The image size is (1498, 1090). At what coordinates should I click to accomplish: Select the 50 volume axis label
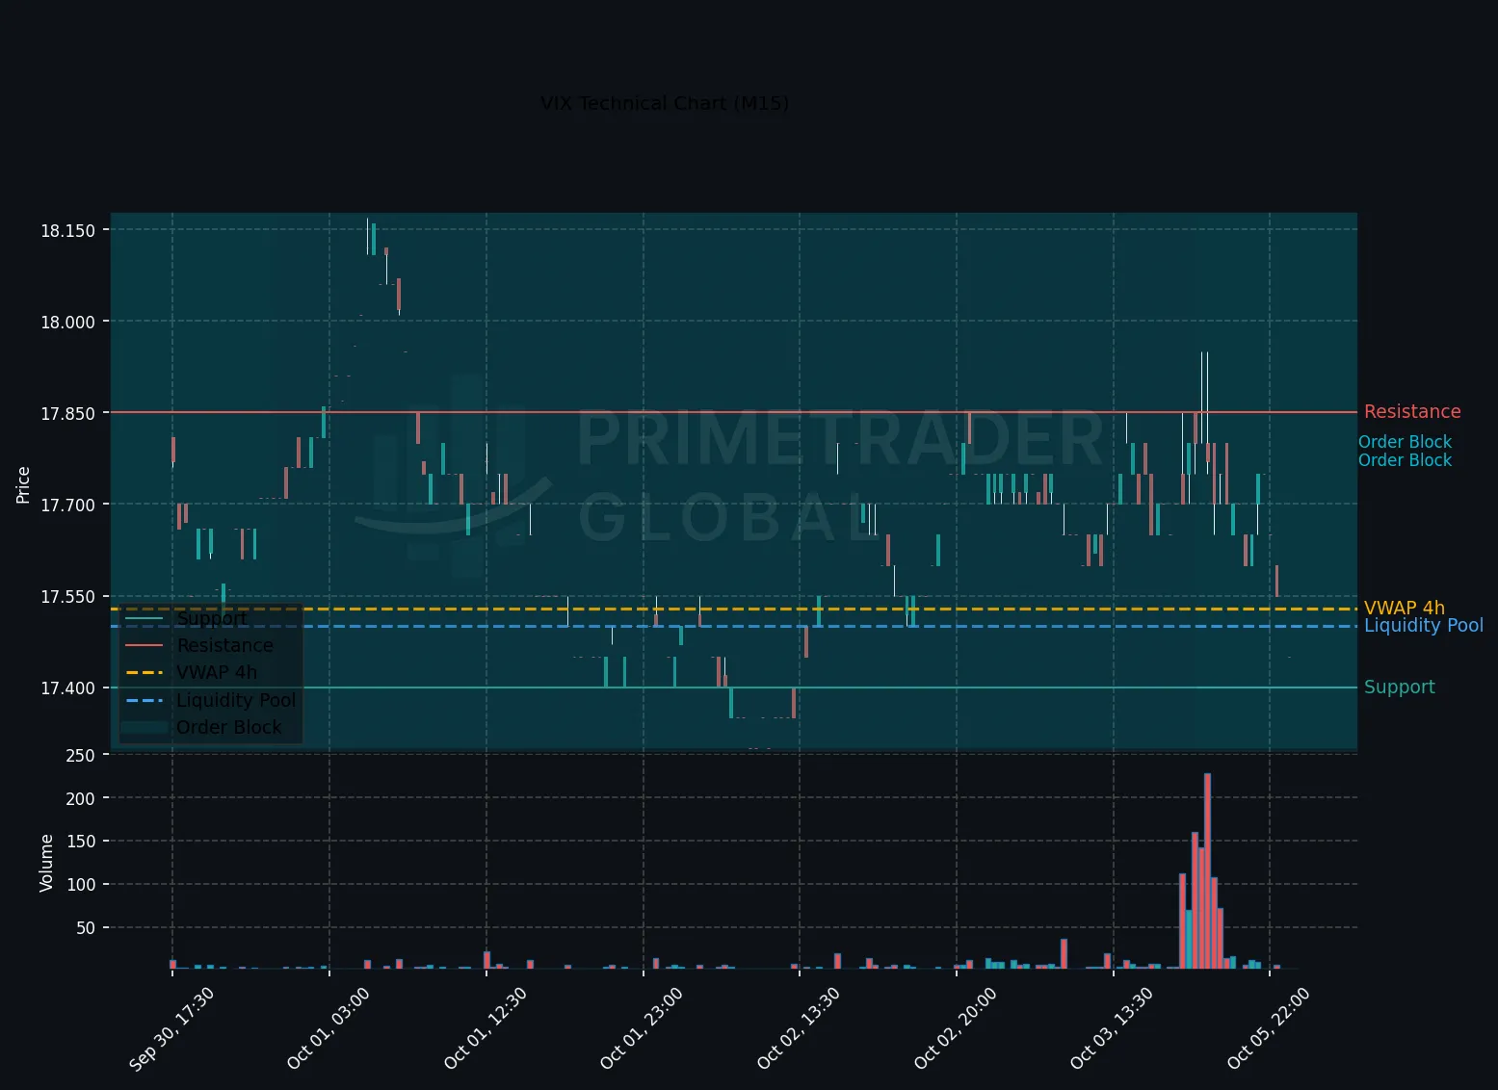(86, 927)
